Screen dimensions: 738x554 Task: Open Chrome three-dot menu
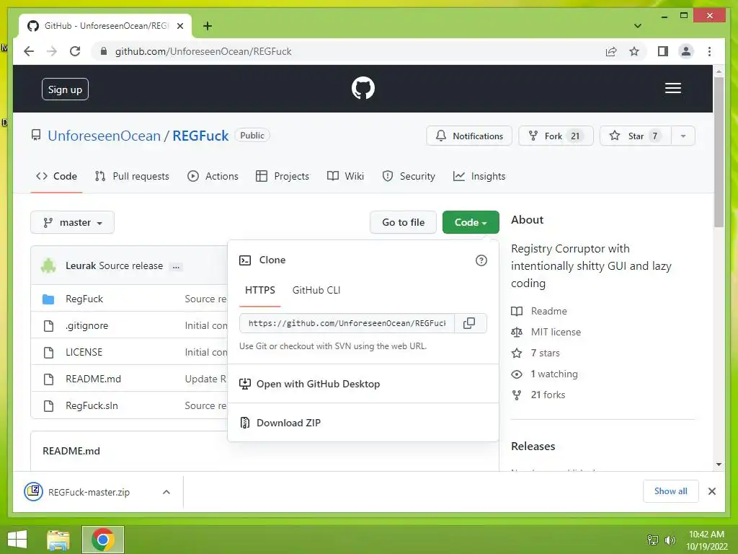(x=709, y=51)
